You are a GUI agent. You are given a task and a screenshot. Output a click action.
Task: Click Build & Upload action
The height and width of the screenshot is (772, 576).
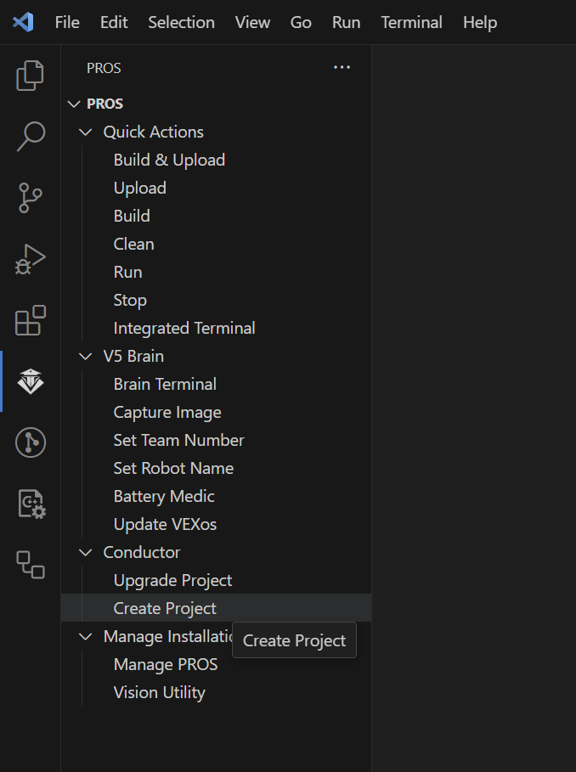169,160
